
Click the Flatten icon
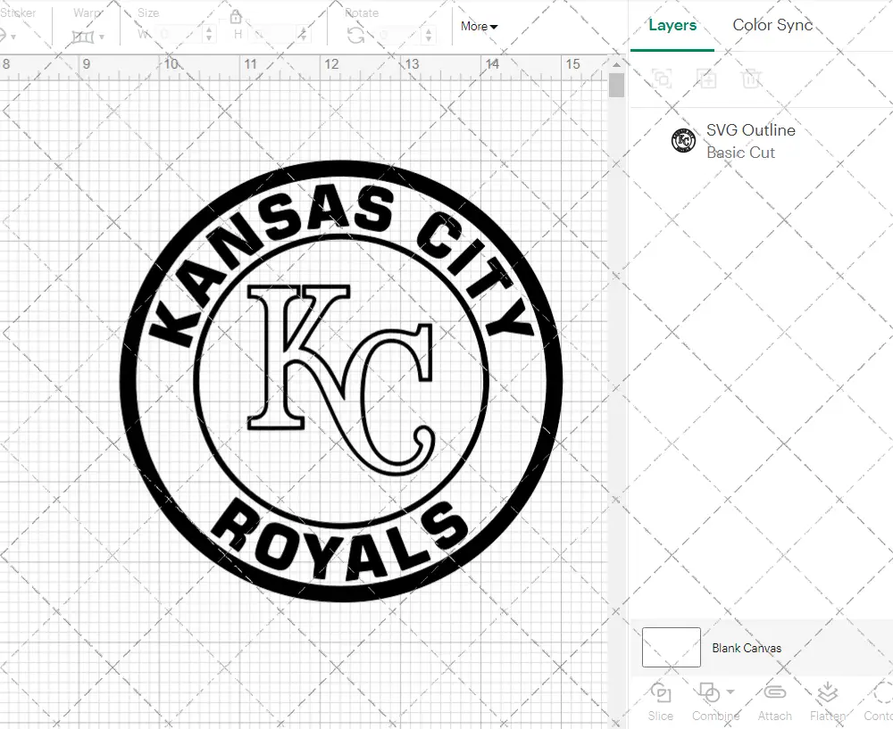pyautogui.click(x=827, y=693)
